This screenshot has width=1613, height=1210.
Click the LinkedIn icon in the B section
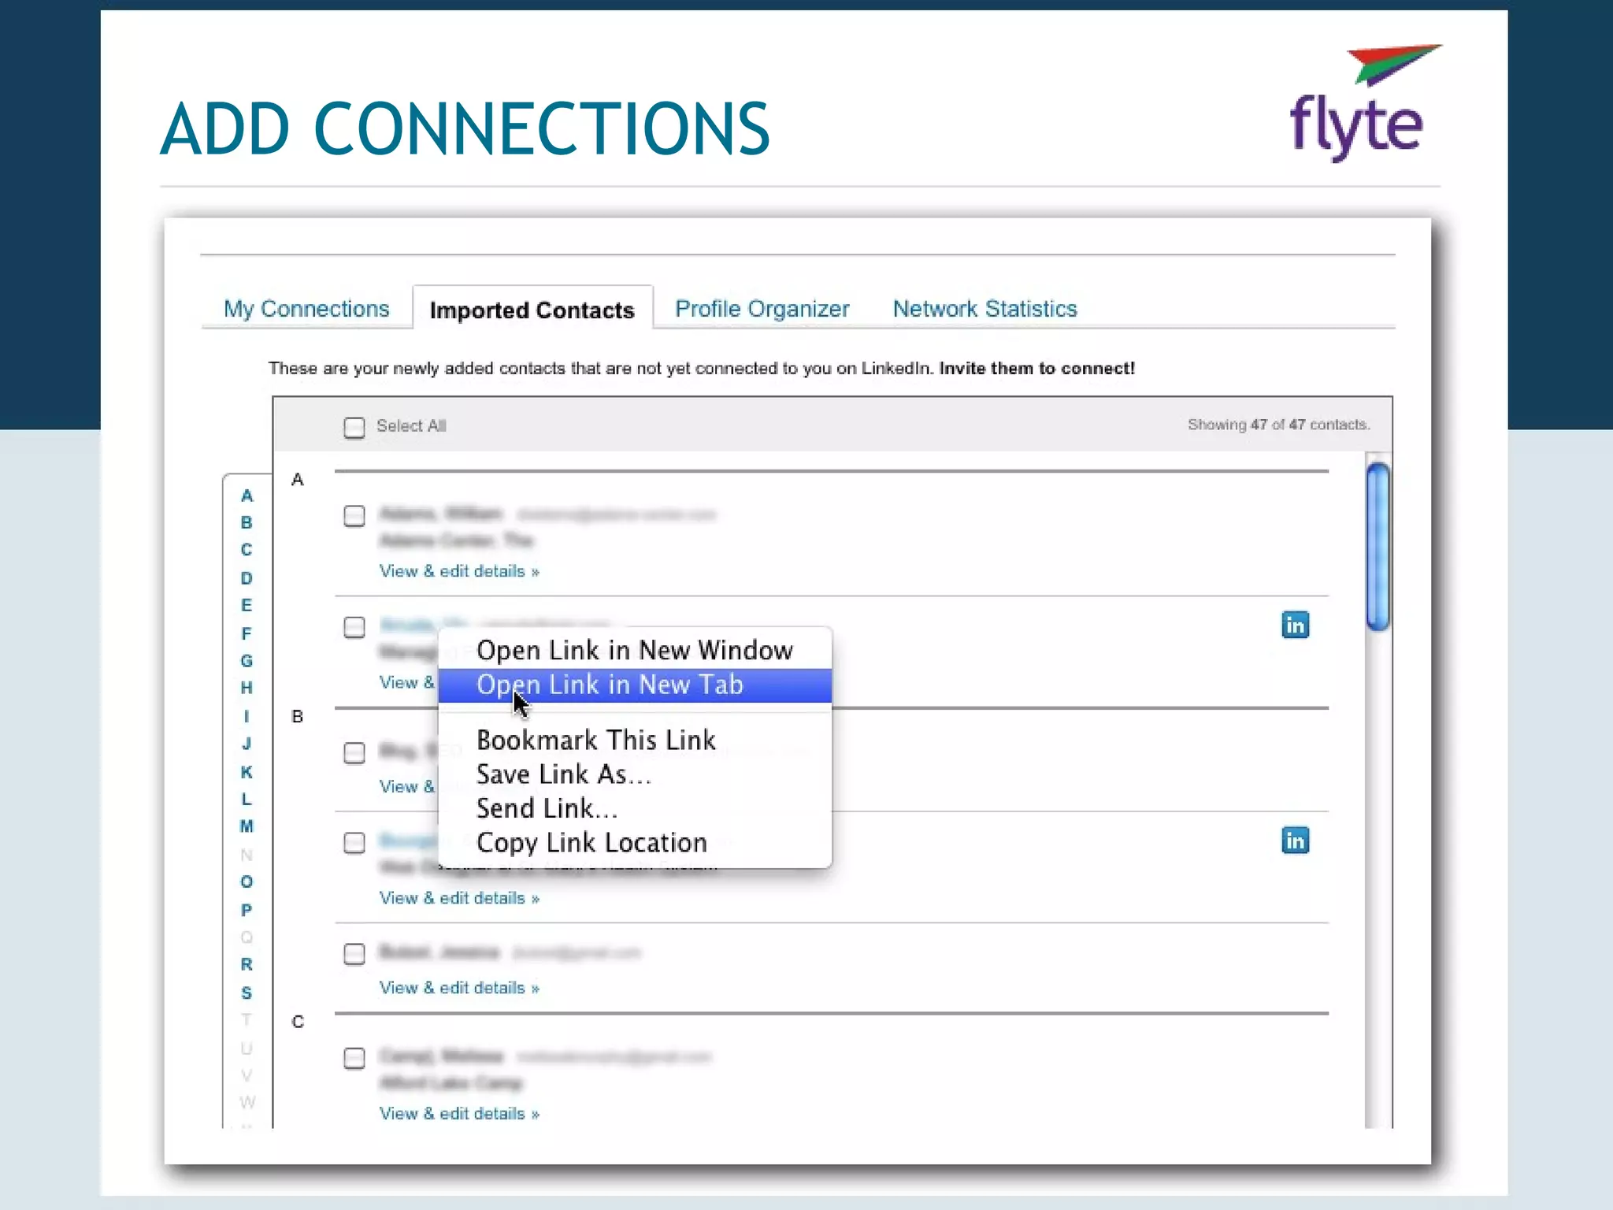[1295, 841]
